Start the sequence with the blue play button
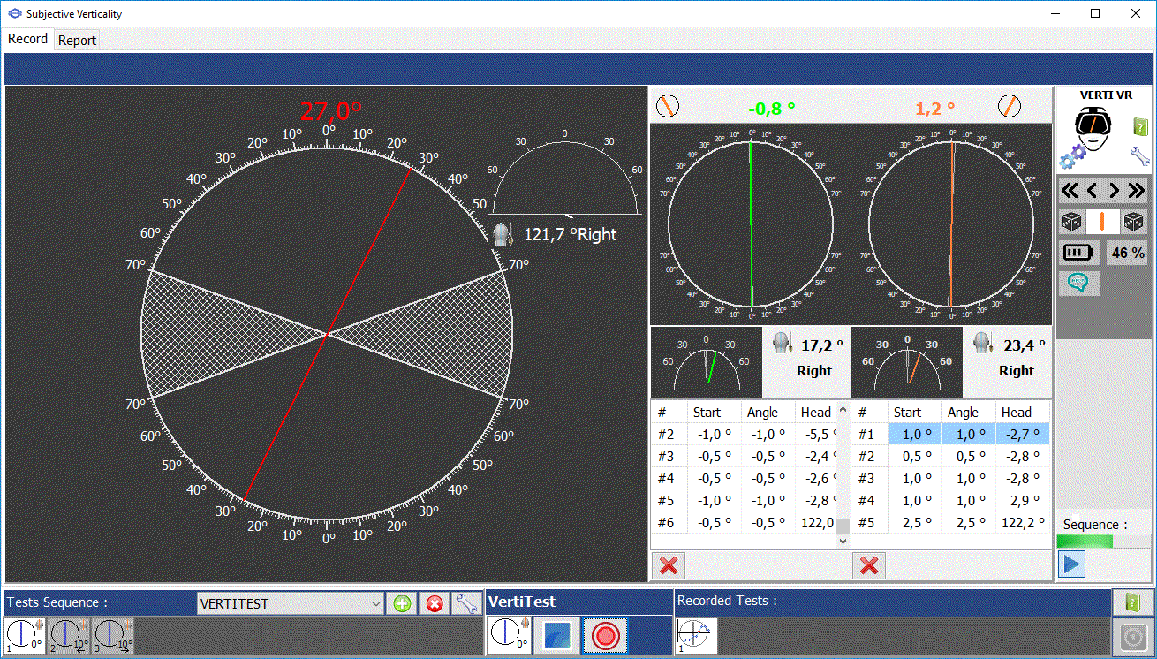Screen dimensions: 1157x659 coord(1071,564)
